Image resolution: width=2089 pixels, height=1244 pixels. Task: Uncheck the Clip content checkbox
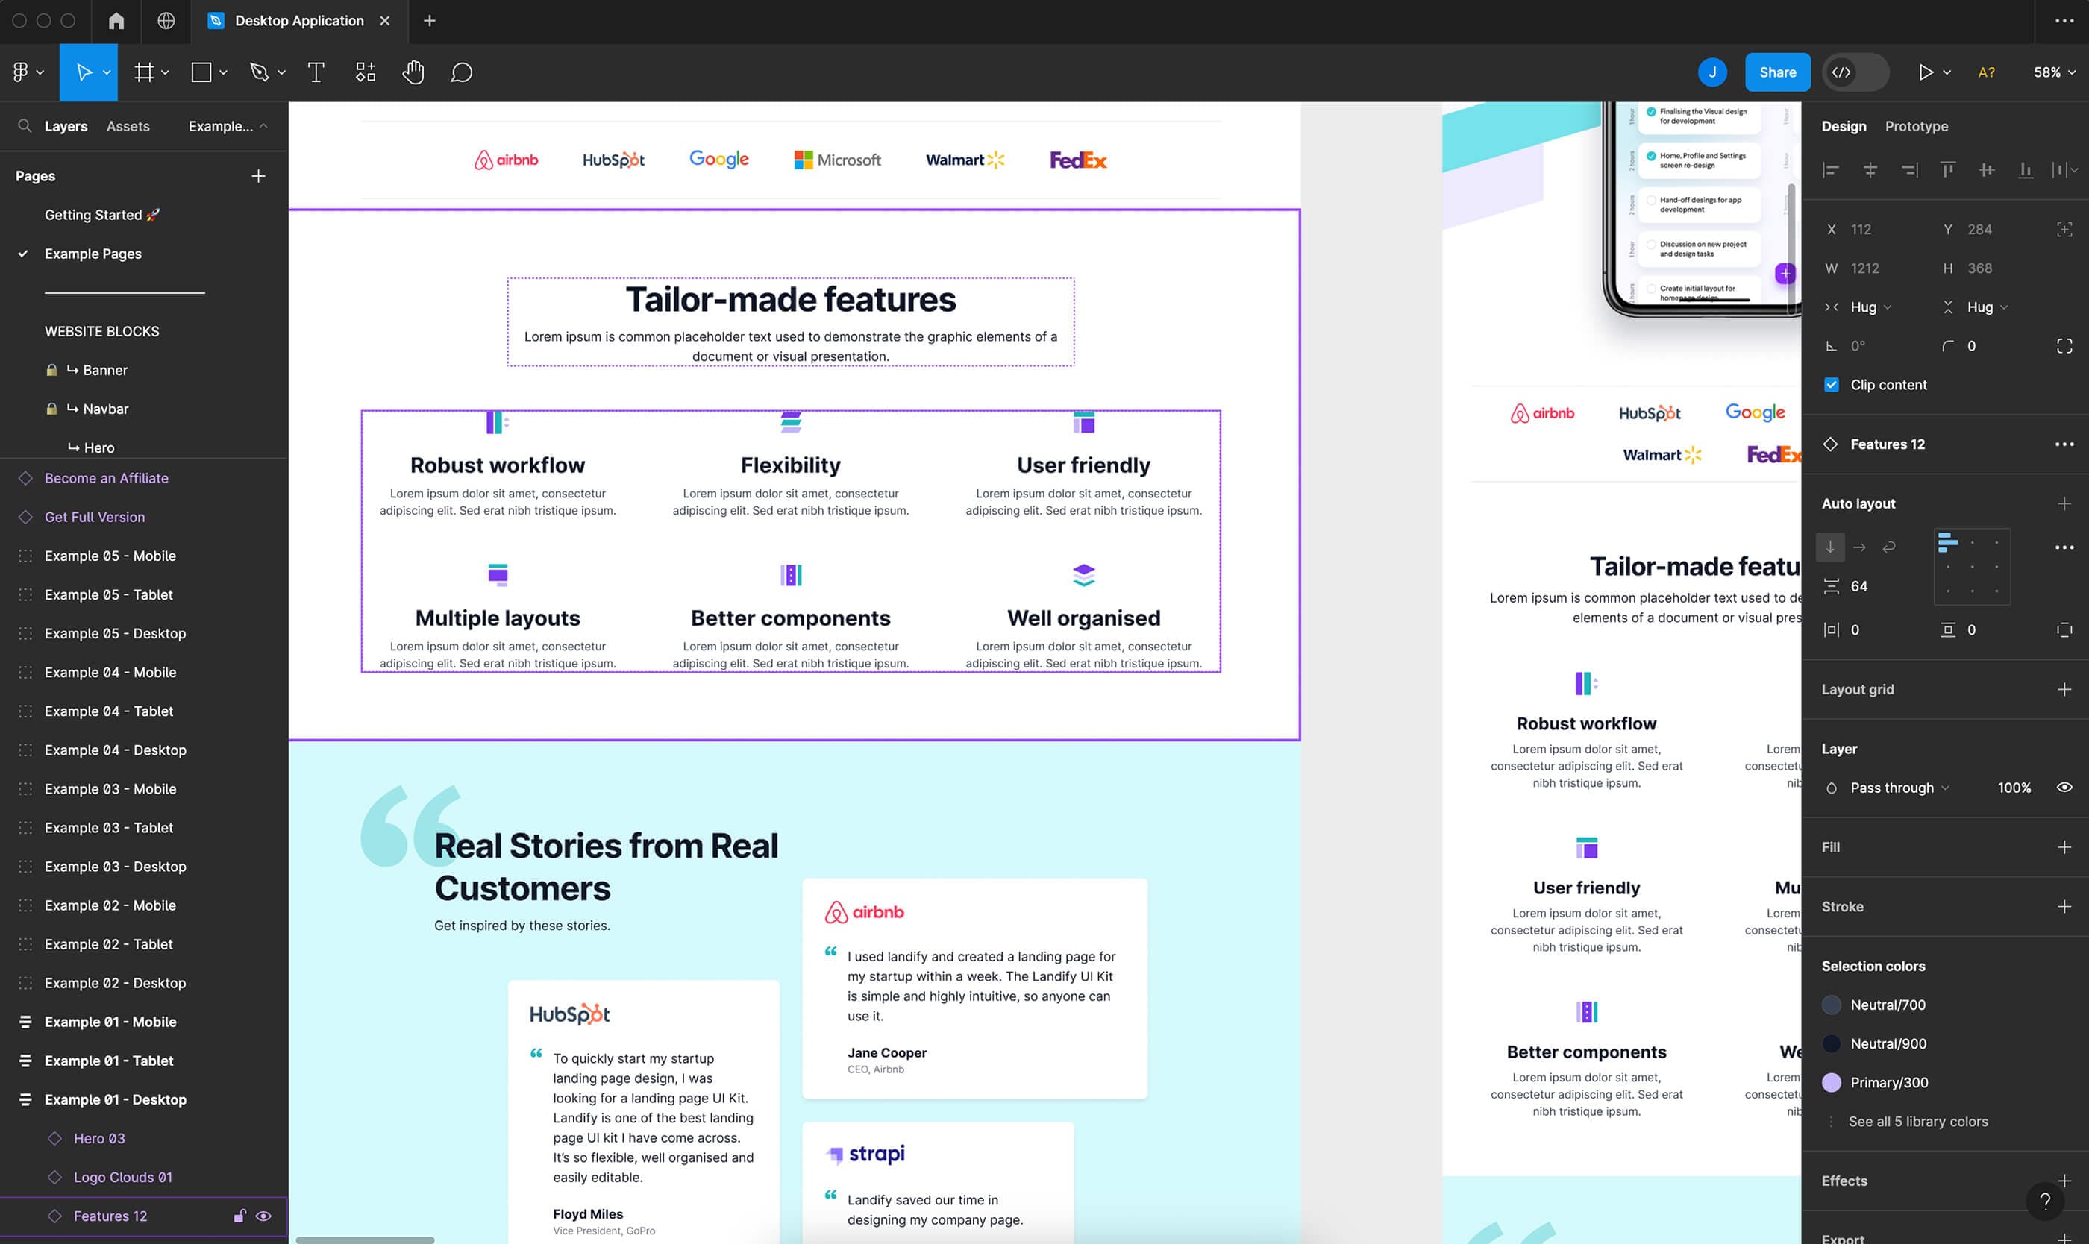[x=1832, y=385]
